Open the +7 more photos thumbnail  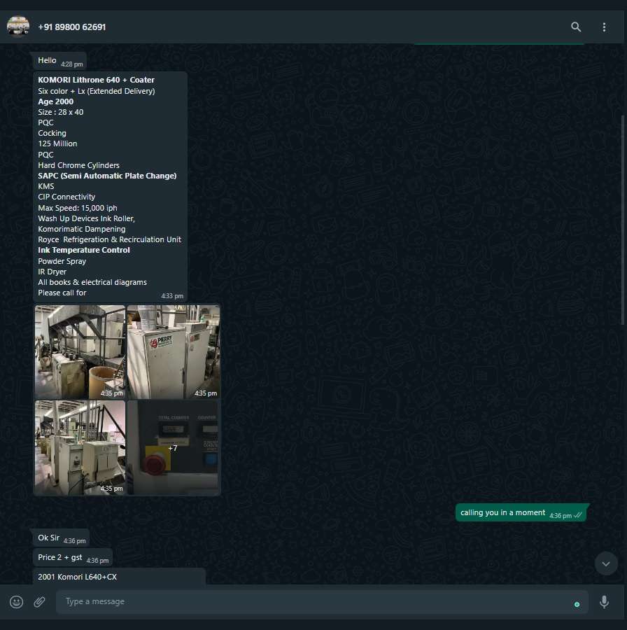point(173,447)
